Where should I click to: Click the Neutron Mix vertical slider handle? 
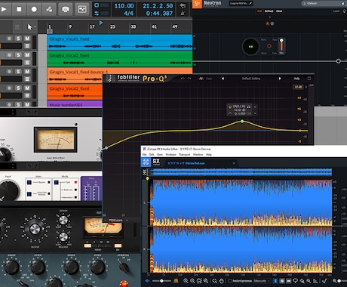281,40
